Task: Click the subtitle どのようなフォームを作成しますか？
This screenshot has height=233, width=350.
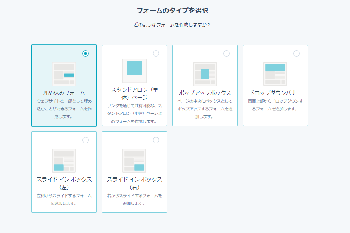Action: coord(172,25)
